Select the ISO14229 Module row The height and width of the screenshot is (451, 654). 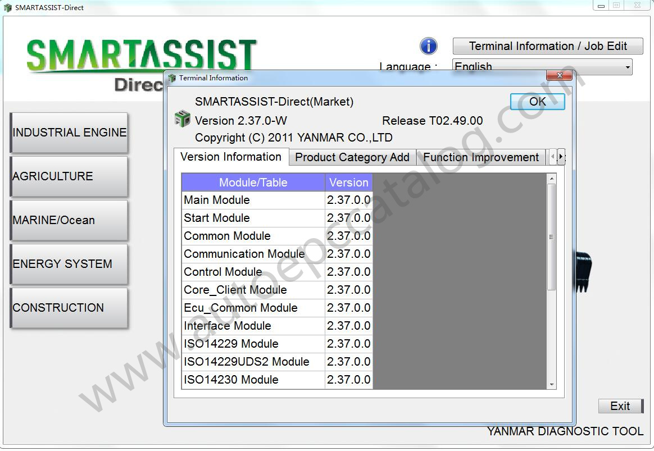click(x=277, y=344)
